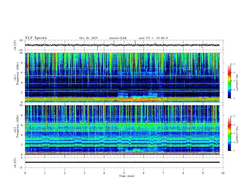The height and width of the screenshot is (194, 251).
Task: Click the "ch.3(V)" axis label
Action: [15, 163]
